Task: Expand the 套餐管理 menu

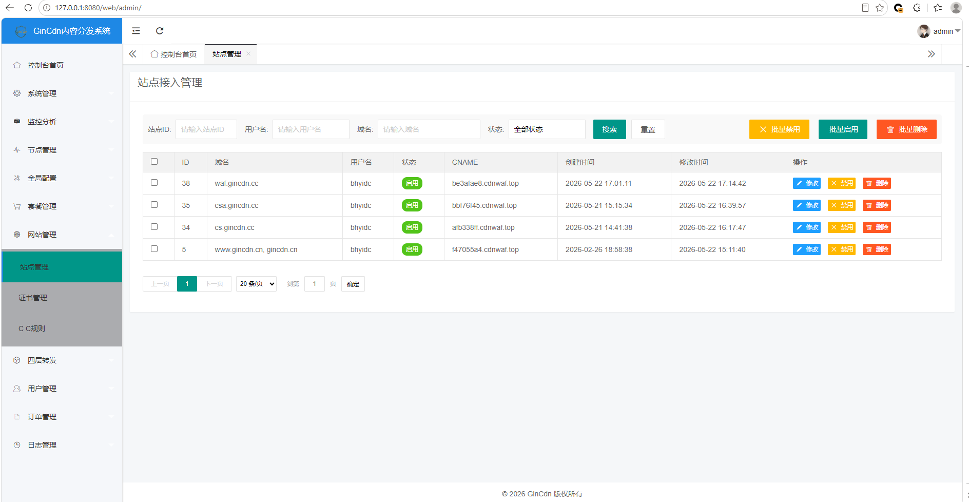Action: pos(62,206)
